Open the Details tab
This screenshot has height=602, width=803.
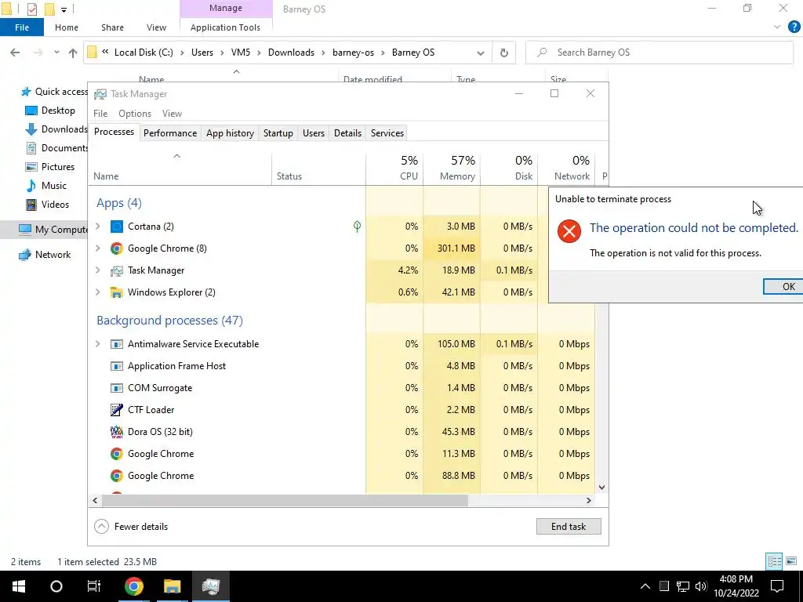point(347,133)
